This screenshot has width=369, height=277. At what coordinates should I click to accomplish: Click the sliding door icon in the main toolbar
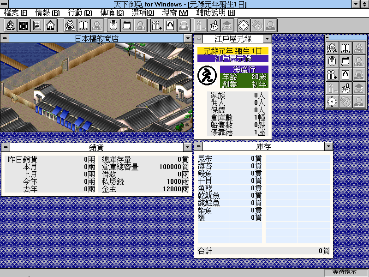tap(24, 25)
